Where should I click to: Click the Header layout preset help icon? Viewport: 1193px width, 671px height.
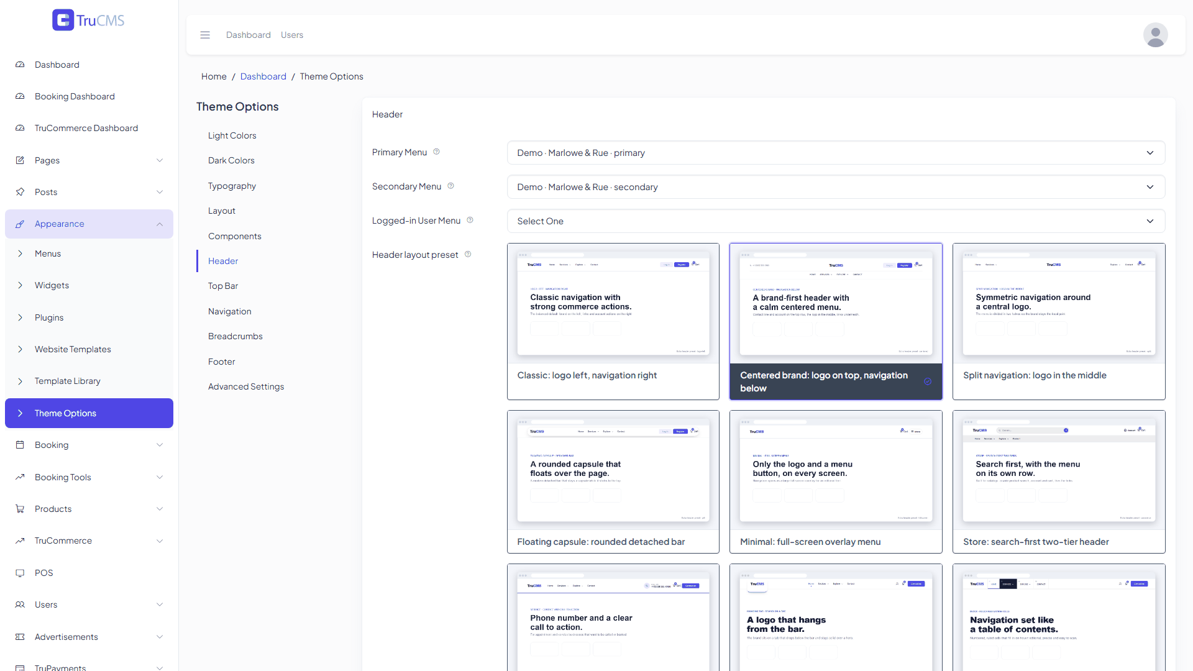click(468, 254)
